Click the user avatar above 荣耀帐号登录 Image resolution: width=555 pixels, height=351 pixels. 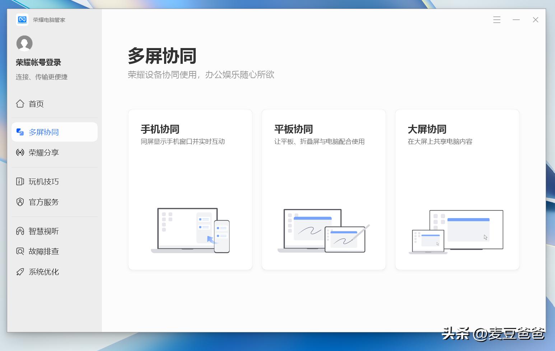24,43
